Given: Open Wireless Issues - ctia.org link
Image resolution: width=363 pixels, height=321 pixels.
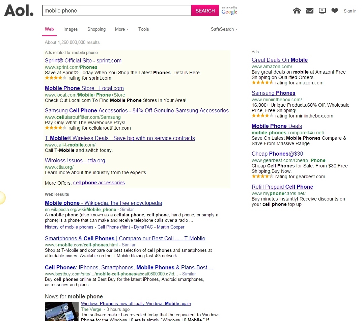Looking at the screenshot, I should [x=75, y=161].
